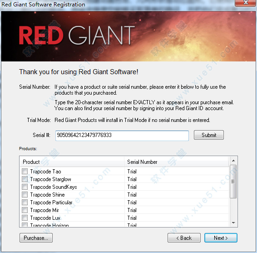The image size is (257, 253).
Task: Click the products list scroll down arrow
Action: click(233, 223)
